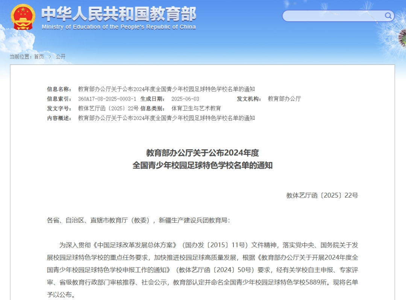Click the 中华人民共和国教育部 site title

tap(118, 14)
